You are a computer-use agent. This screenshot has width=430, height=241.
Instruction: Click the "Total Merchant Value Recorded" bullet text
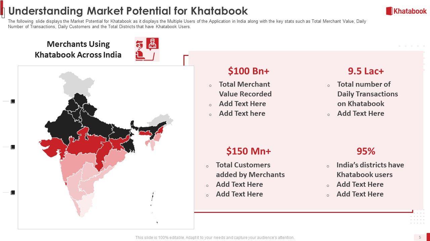[245, 89]
